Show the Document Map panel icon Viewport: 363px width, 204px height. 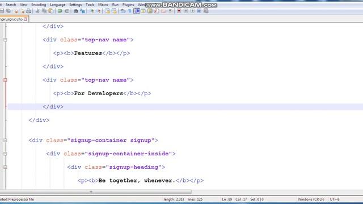pyautogui.click(x=150, y=11)
